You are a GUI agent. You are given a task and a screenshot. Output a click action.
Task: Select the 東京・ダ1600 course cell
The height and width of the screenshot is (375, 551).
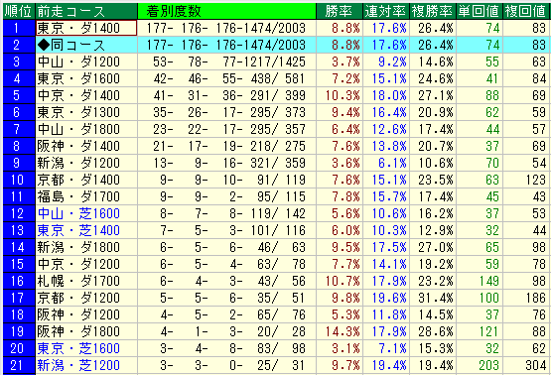86,78
